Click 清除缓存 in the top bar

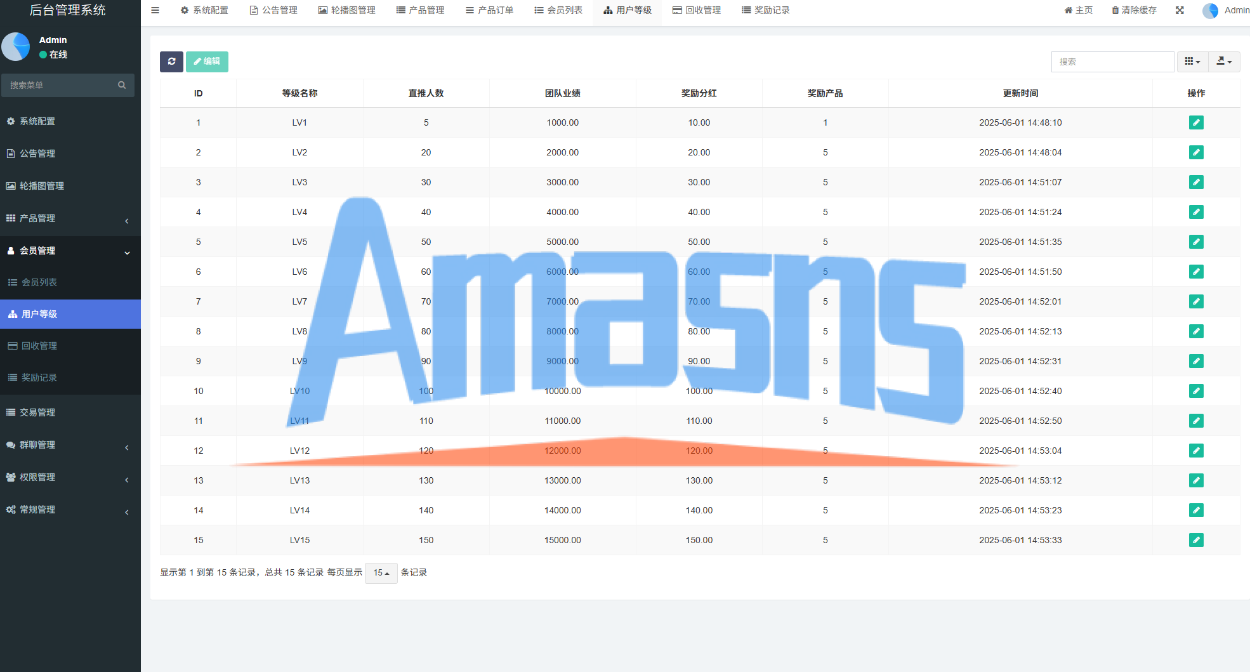(1134, 10)
